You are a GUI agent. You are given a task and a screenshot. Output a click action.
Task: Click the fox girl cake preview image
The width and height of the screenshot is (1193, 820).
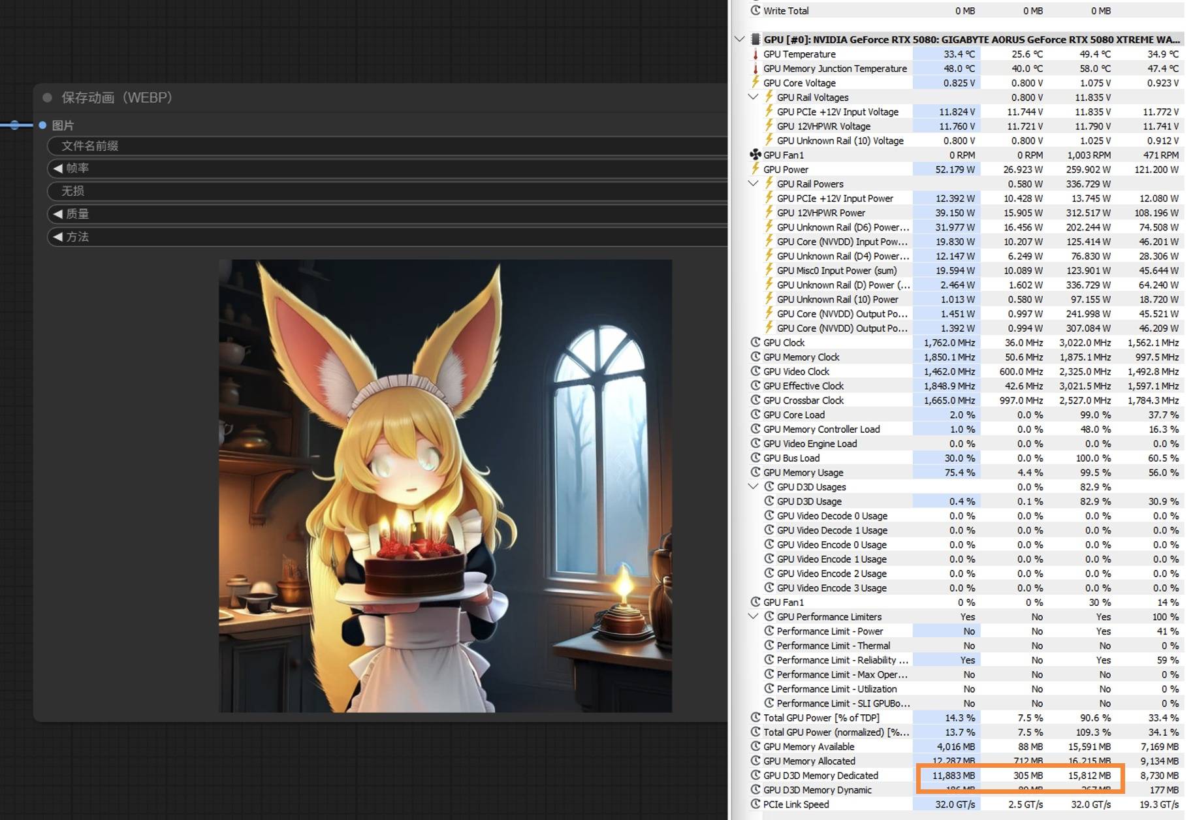point(445,486)
